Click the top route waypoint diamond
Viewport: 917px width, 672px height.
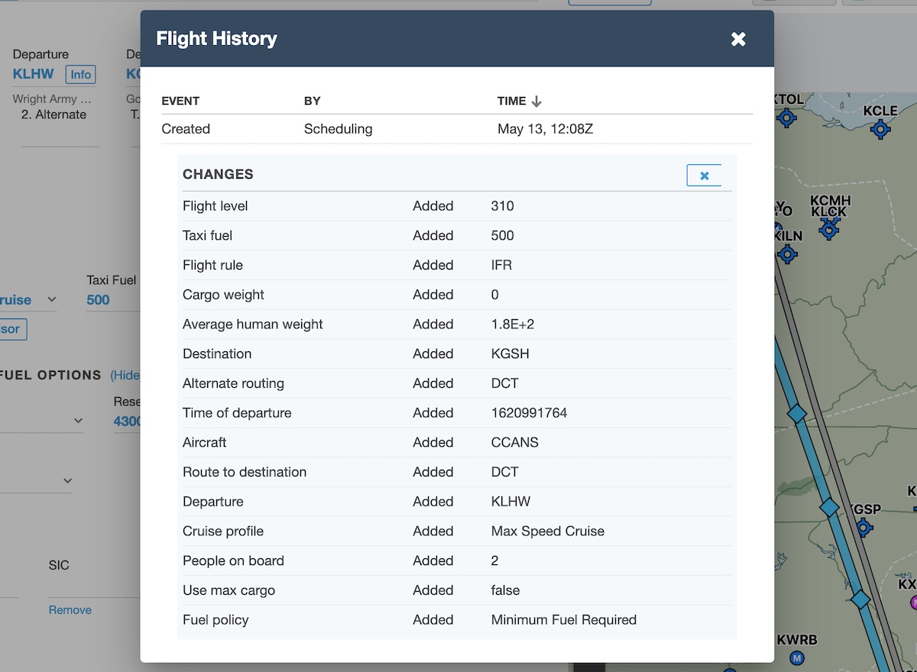pyautogui.click(x=797, y=413)
